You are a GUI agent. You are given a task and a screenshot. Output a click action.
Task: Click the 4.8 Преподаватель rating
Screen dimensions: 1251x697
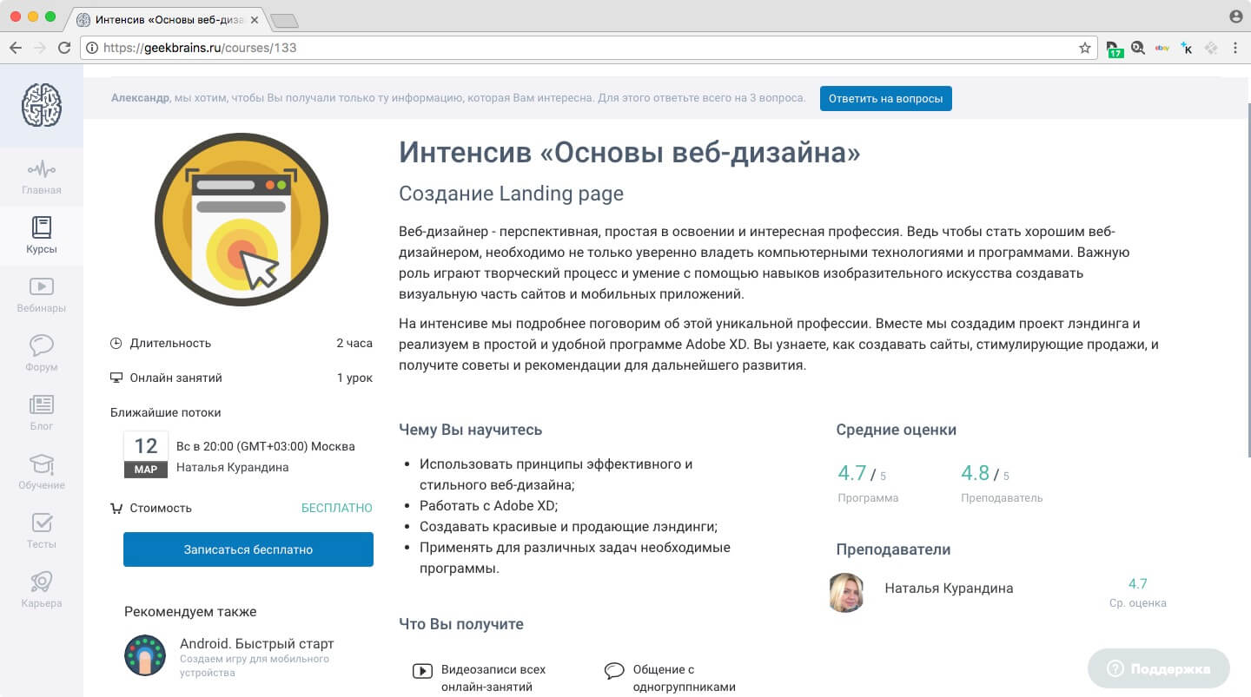pyautogui.click(x=975, y=473)
